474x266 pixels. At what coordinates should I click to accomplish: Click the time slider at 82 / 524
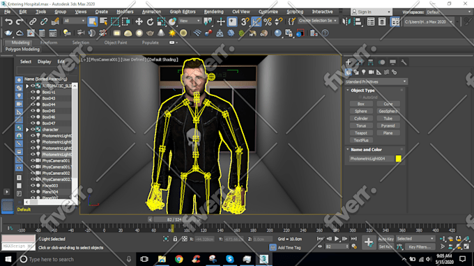(174, 219)
